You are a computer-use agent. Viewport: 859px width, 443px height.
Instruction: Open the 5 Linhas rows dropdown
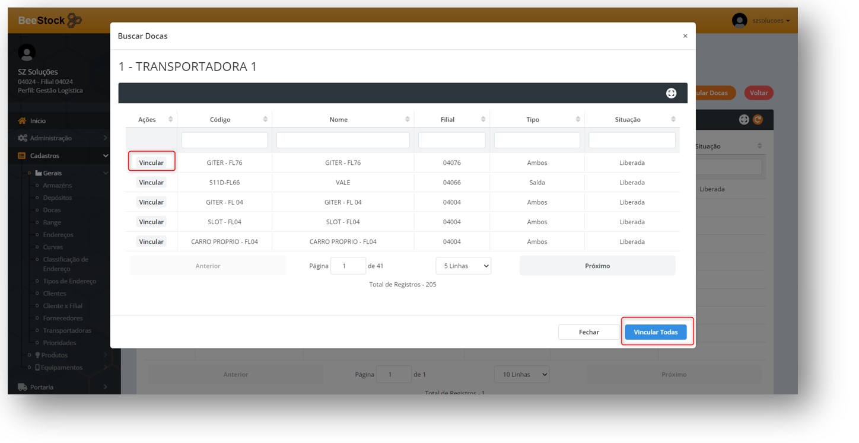point(463,266)
